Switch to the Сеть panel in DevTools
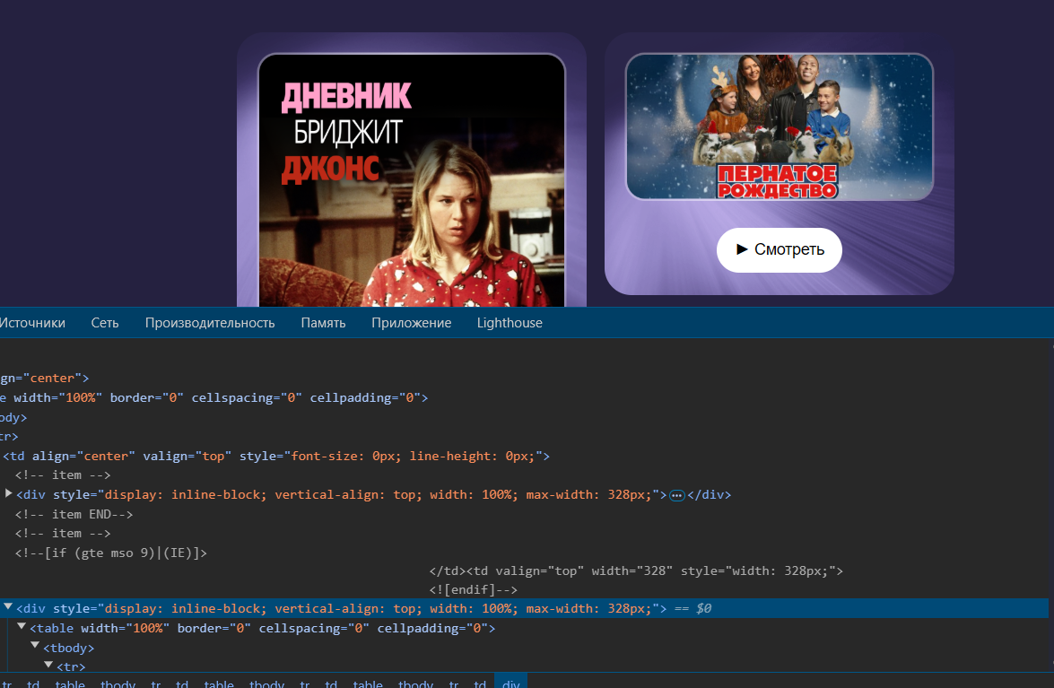This screenshot has height=688, width=1054. (105, 323)
